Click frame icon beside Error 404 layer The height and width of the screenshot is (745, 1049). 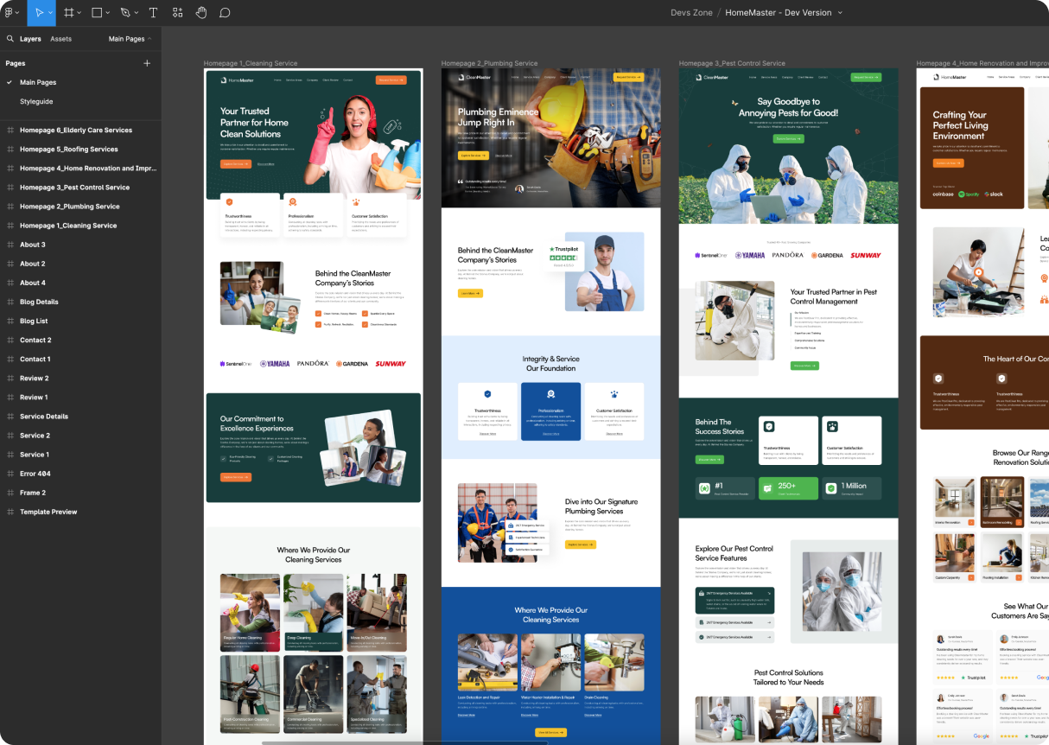(x=10, y=474)
